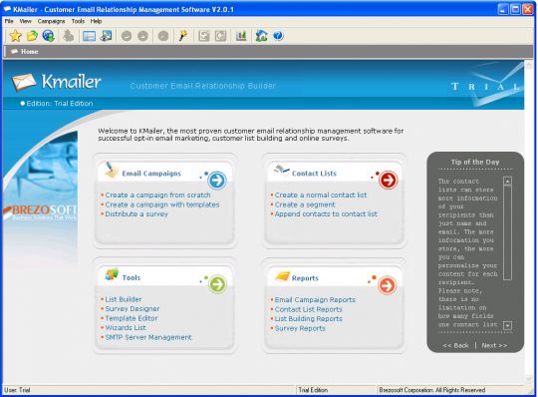Open List Builder tool link
This screenshot has height=397, width=538.
[x=124, y=299]
